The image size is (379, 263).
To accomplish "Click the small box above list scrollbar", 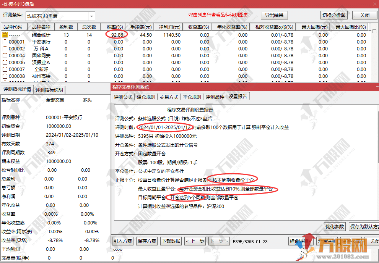I will point(374,31).
